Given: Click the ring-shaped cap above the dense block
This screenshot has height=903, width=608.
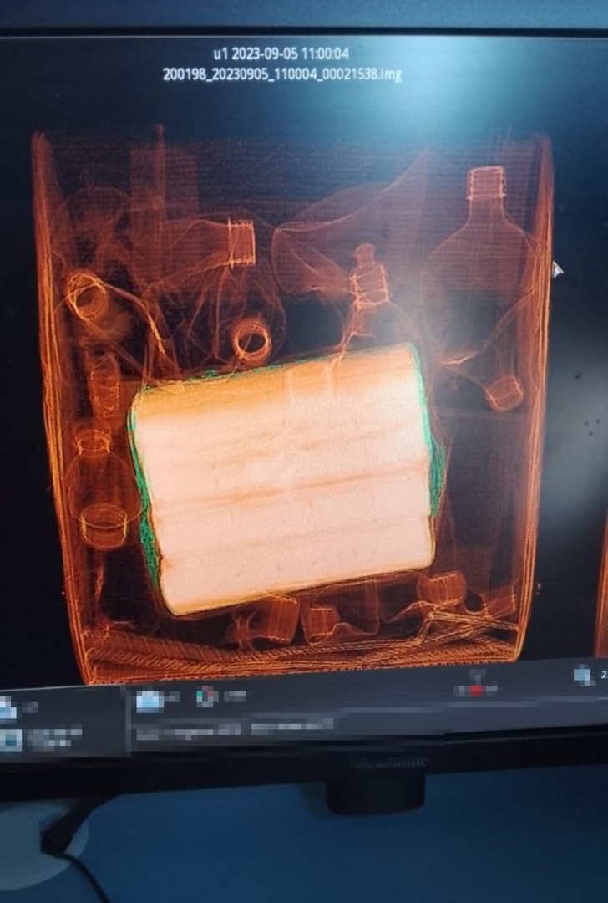Looking at the screenshot, I should (251, 340).
